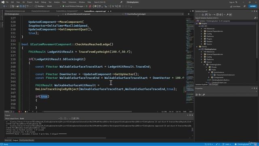This screenshot has height=146, width=259.
Task: Click the yellow warning count indicator
Action: coord(26,112)
